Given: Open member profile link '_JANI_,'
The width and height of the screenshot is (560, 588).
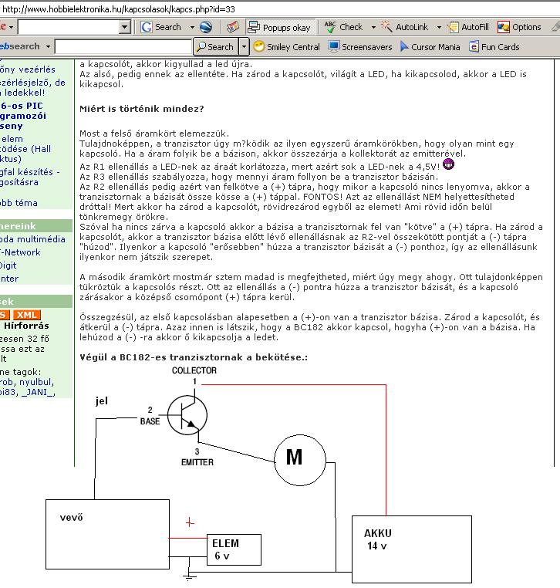Looking at the screenshot, I should 39,392.
